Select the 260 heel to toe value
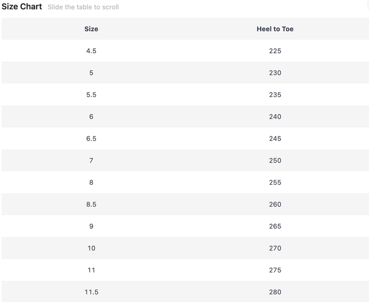This screenshot has height=302, width=369. click(x=275, y=204)
